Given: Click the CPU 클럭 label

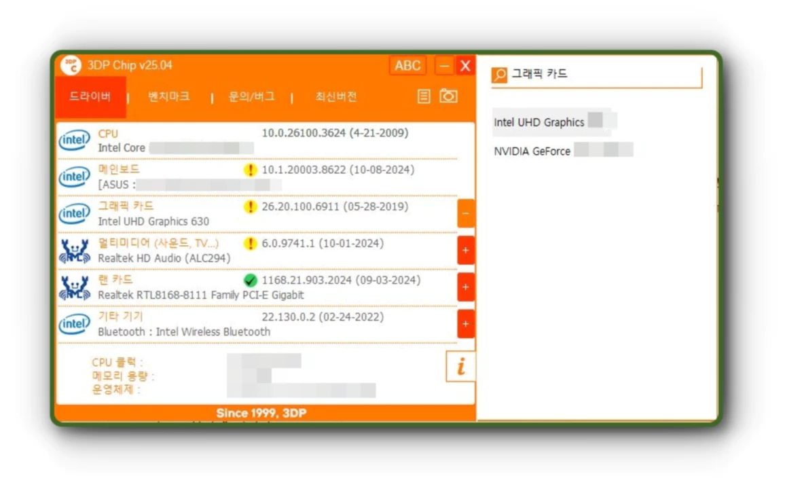Looking at the screenshot, I should (x=117, y=363).
